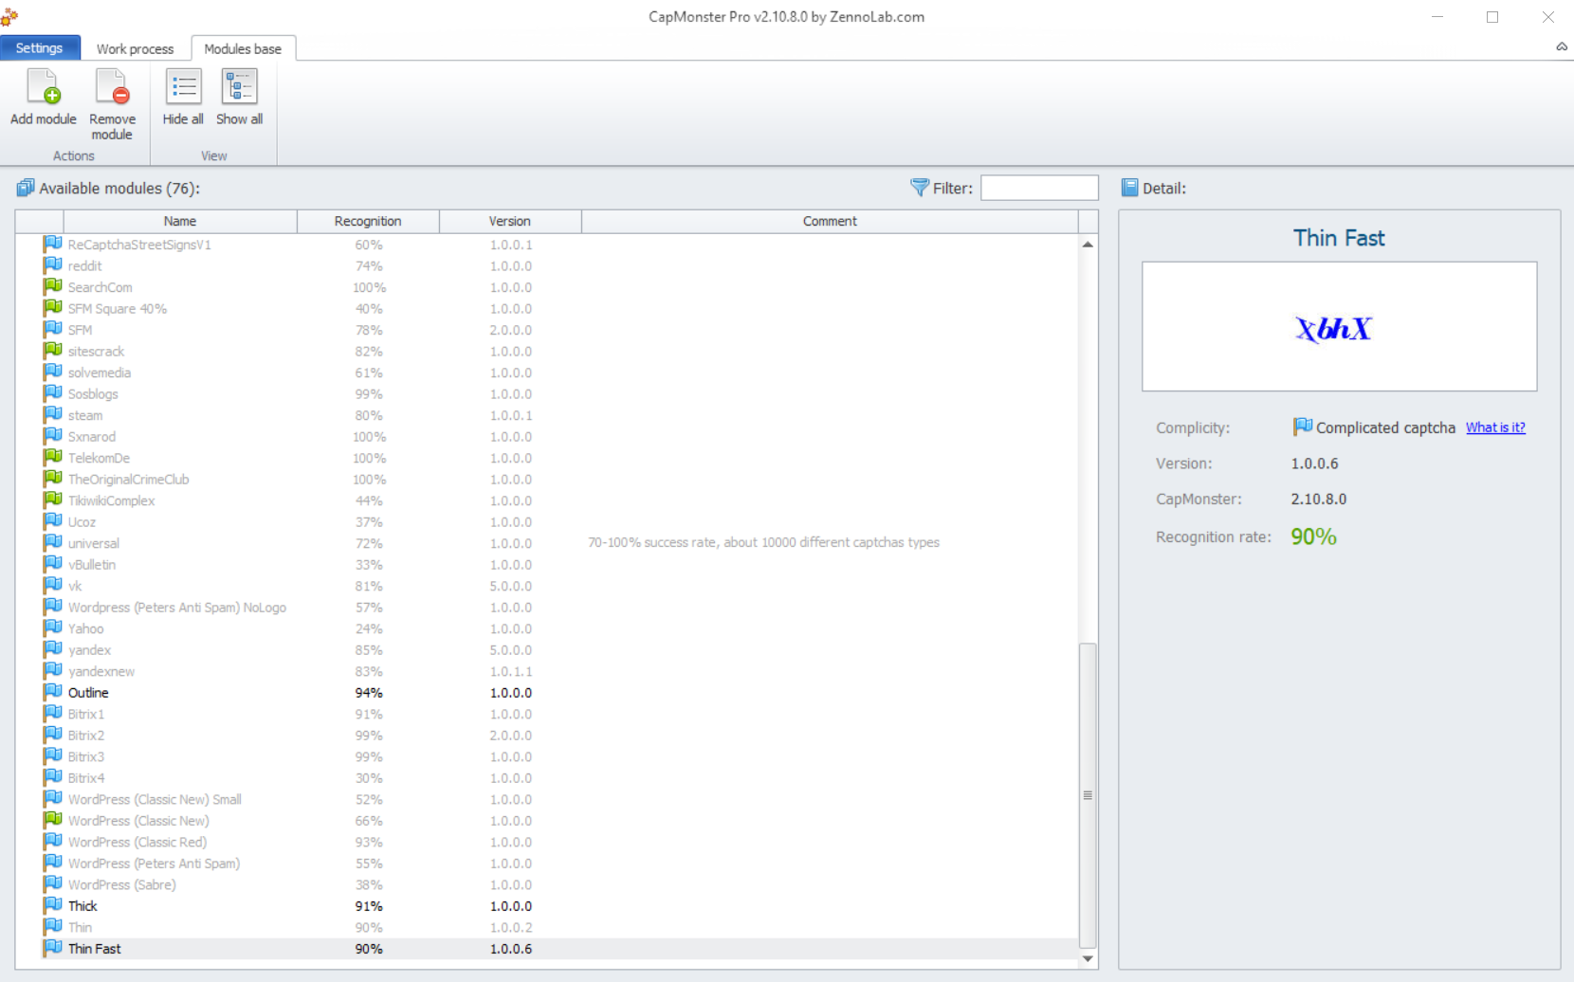Click the Hide all icon
Viewport: 1574px width, 982px height.
pyautogui.click(x=183, y=87)
